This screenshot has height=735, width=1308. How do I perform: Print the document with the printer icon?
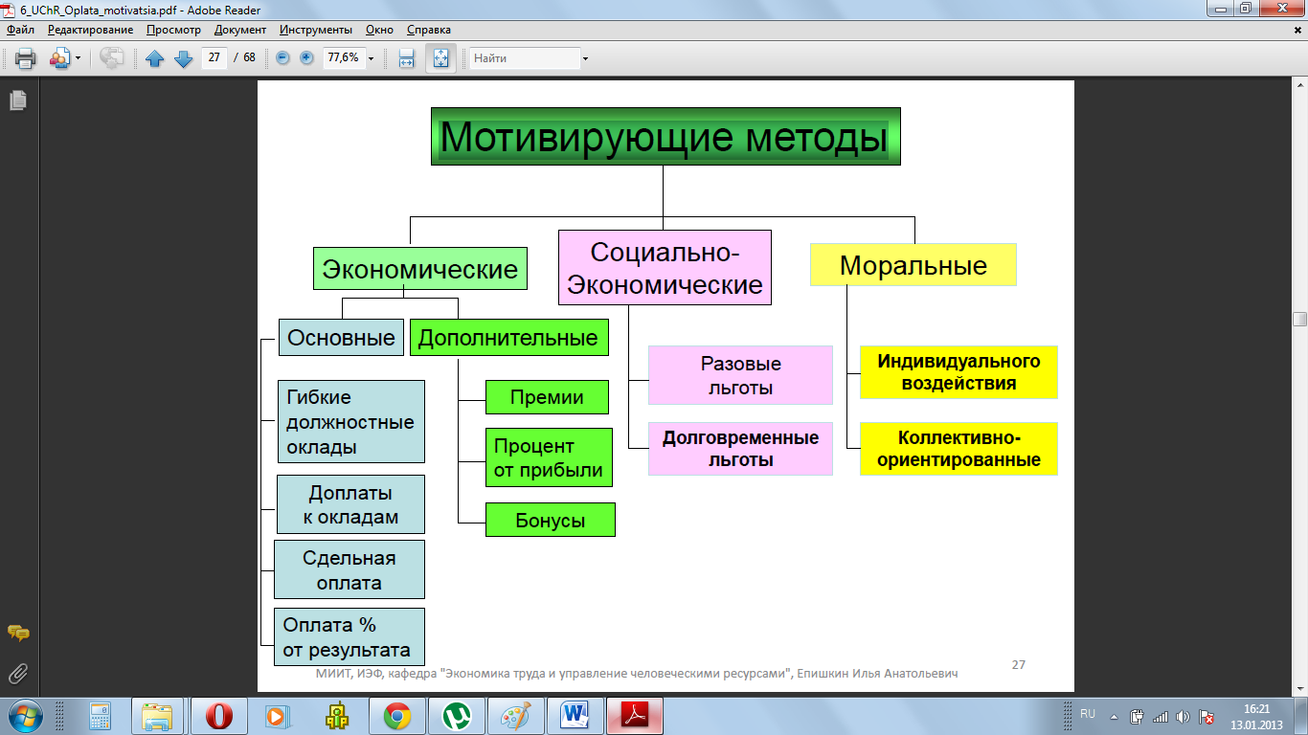[x=26, y=58]
